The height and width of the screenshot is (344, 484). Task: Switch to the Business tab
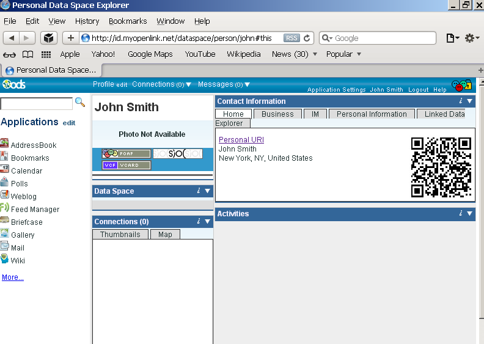(277, 114)
